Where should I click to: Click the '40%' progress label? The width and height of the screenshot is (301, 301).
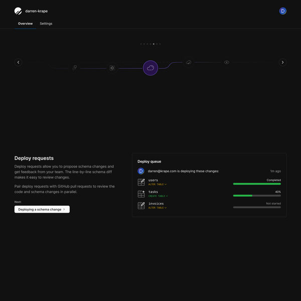coord(278,192)
